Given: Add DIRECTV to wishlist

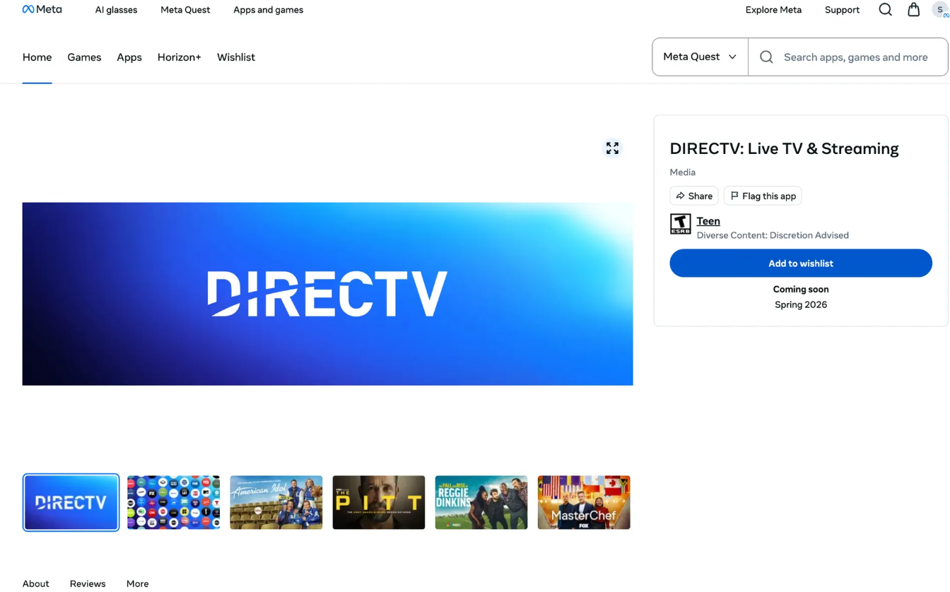Looking at the screenshot, I should point(800,263).
